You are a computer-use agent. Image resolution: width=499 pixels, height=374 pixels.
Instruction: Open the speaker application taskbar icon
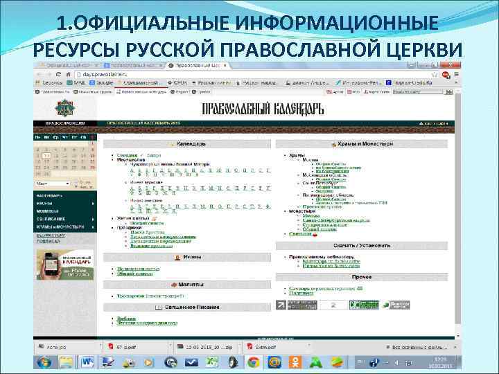233,362
